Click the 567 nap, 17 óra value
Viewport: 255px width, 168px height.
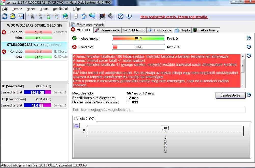(x=140, y=93)
